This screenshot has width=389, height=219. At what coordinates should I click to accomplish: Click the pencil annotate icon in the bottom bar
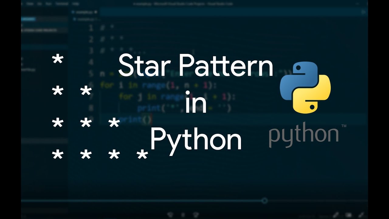[x=336, y=215]
